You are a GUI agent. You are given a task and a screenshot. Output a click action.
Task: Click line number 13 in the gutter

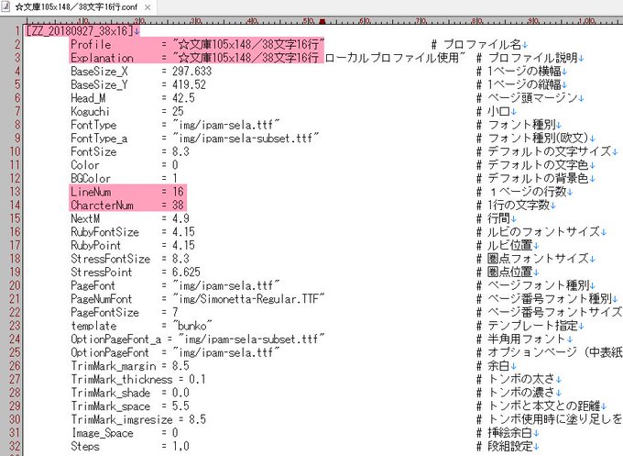pos(15,192)
